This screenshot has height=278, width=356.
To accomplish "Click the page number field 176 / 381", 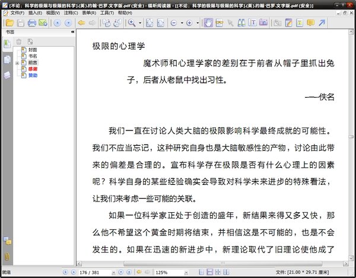I will [96, 272].
